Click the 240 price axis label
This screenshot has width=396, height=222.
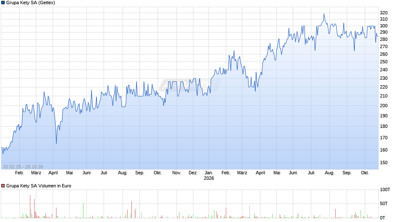click(x=384, y=70)
